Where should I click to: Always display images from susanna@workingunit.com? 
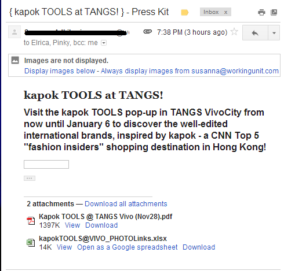pos(190,71)
